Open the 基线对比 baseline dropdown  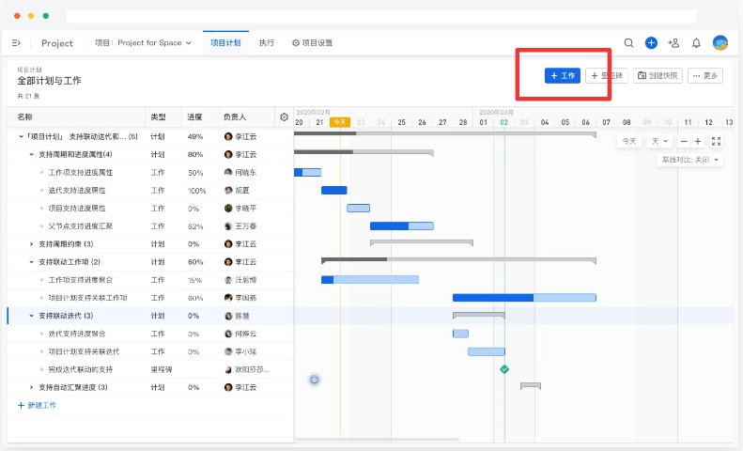click(689, 161)
